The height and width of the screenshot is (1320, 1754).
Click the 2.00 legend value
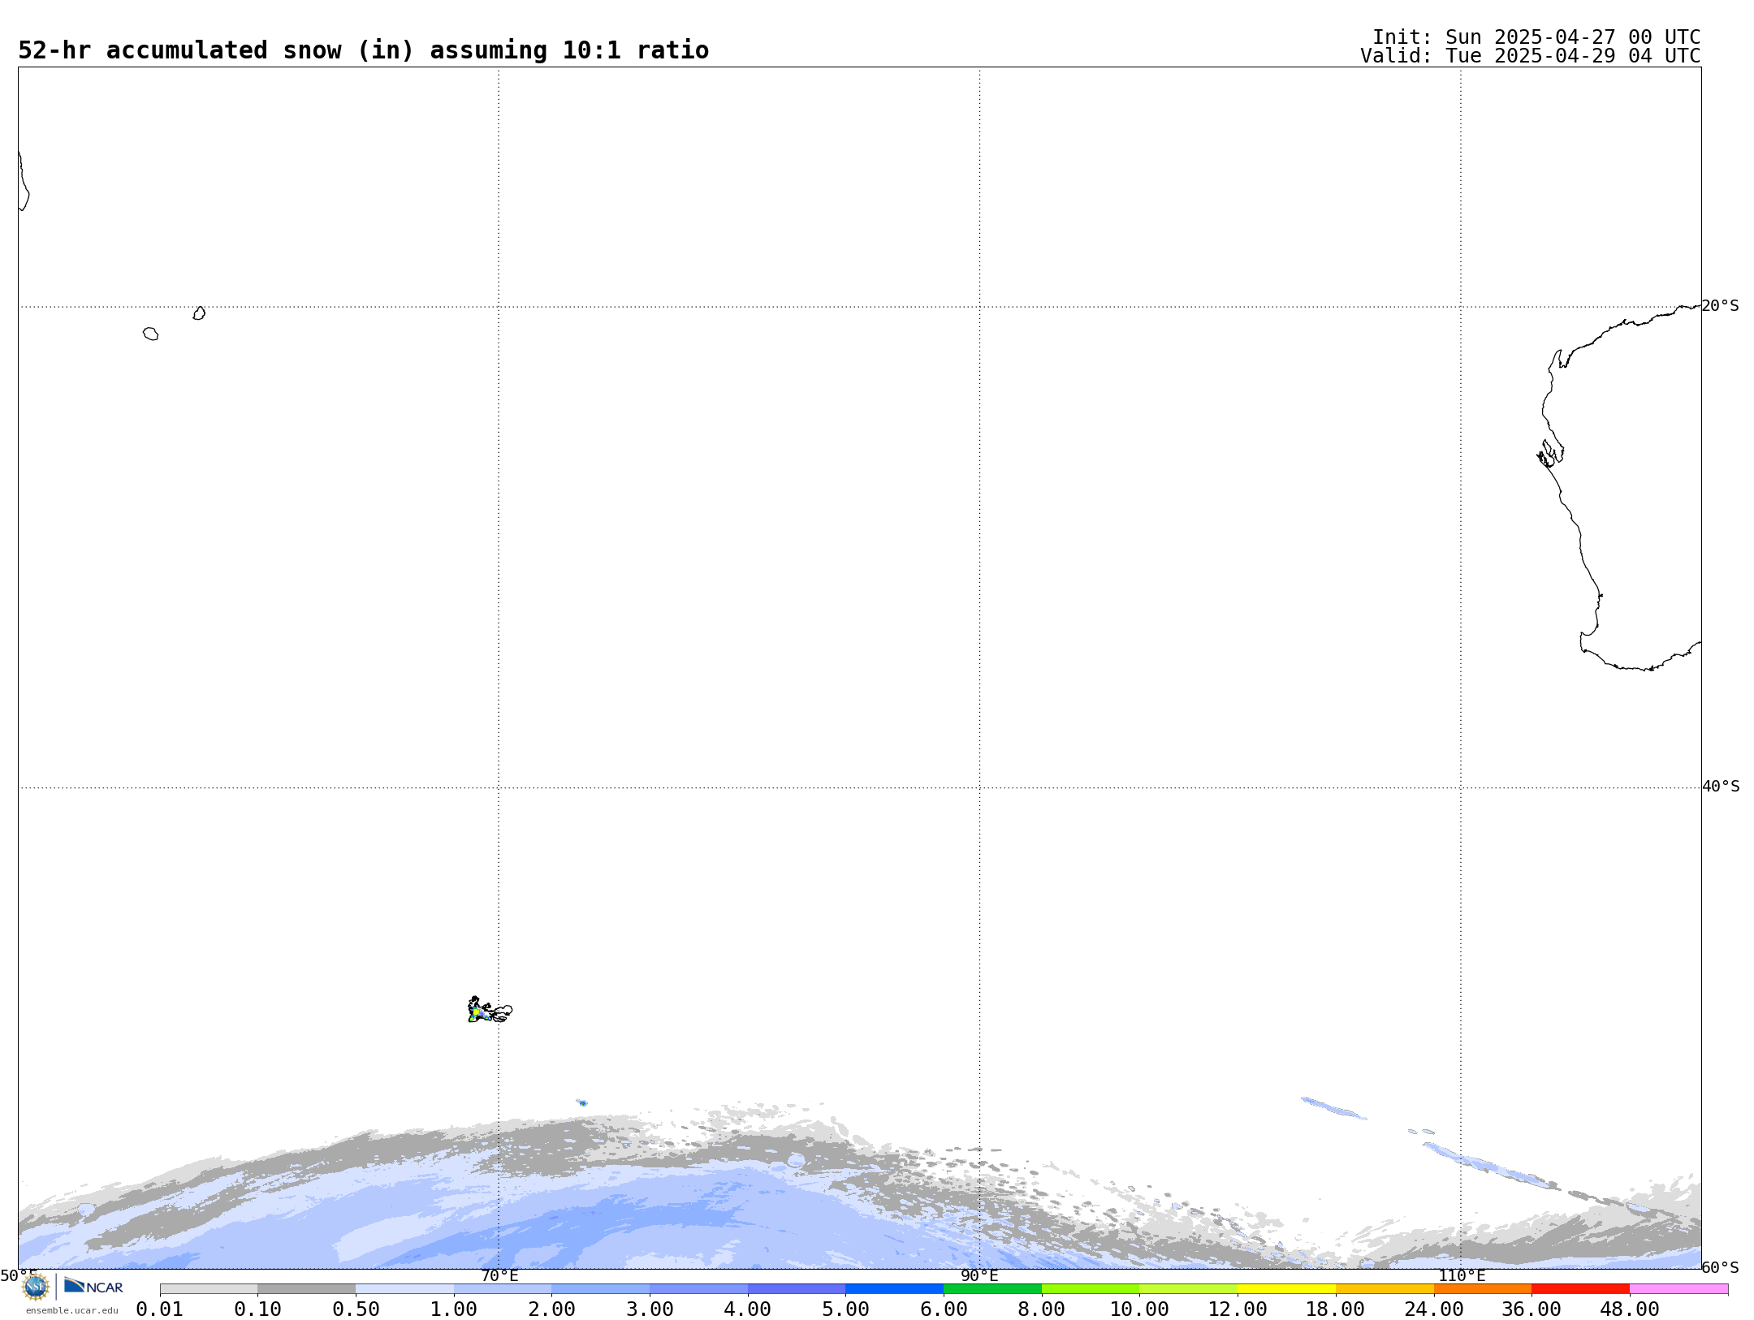tap(551, 1309)
